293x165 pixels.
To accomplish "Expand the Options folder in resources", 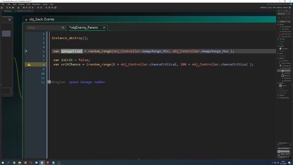I will (x=278, y=95).
